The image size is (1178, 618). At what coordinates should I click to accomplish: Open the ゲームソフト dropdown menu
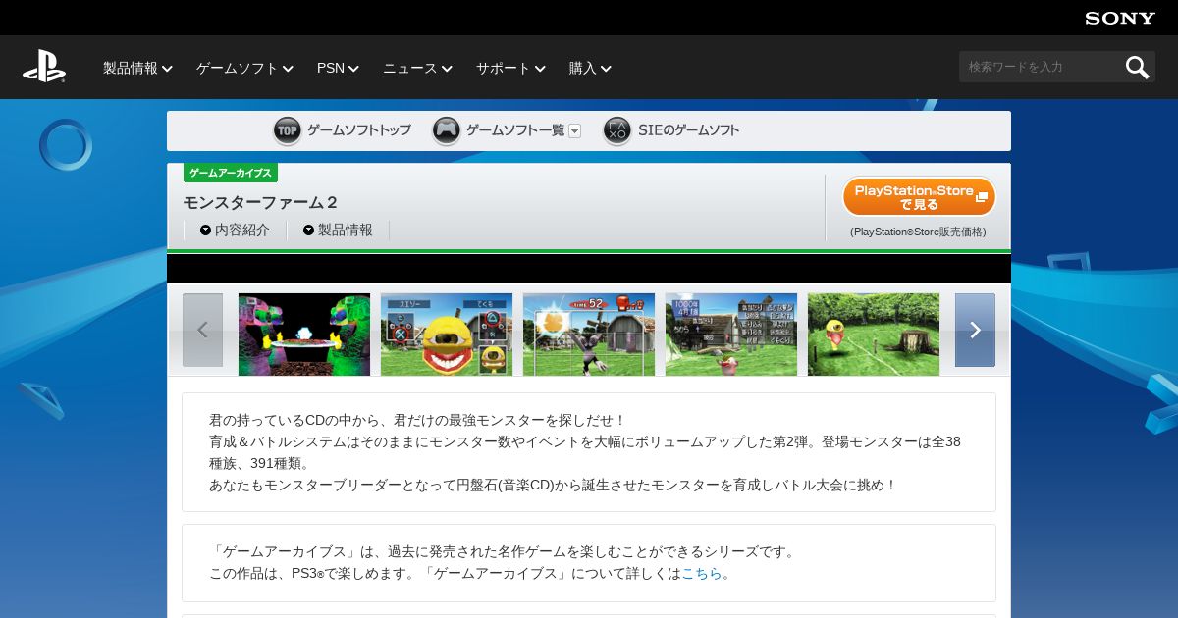pyautogui.click(x=244, y=68)
